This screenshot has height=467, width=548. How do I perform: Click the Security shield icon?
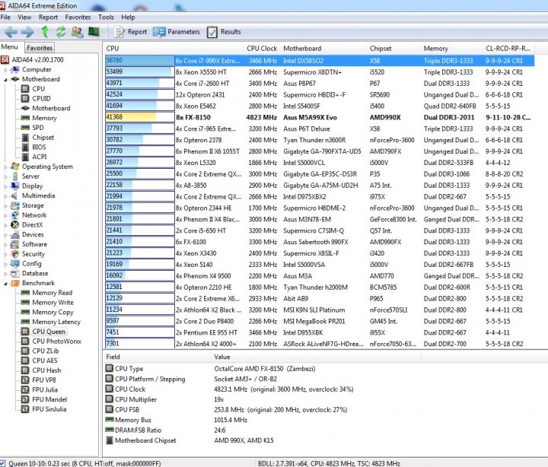pos(15,254)
